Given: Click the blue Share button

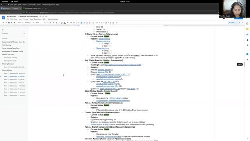Looking at the screenshot, I should 239,18.
